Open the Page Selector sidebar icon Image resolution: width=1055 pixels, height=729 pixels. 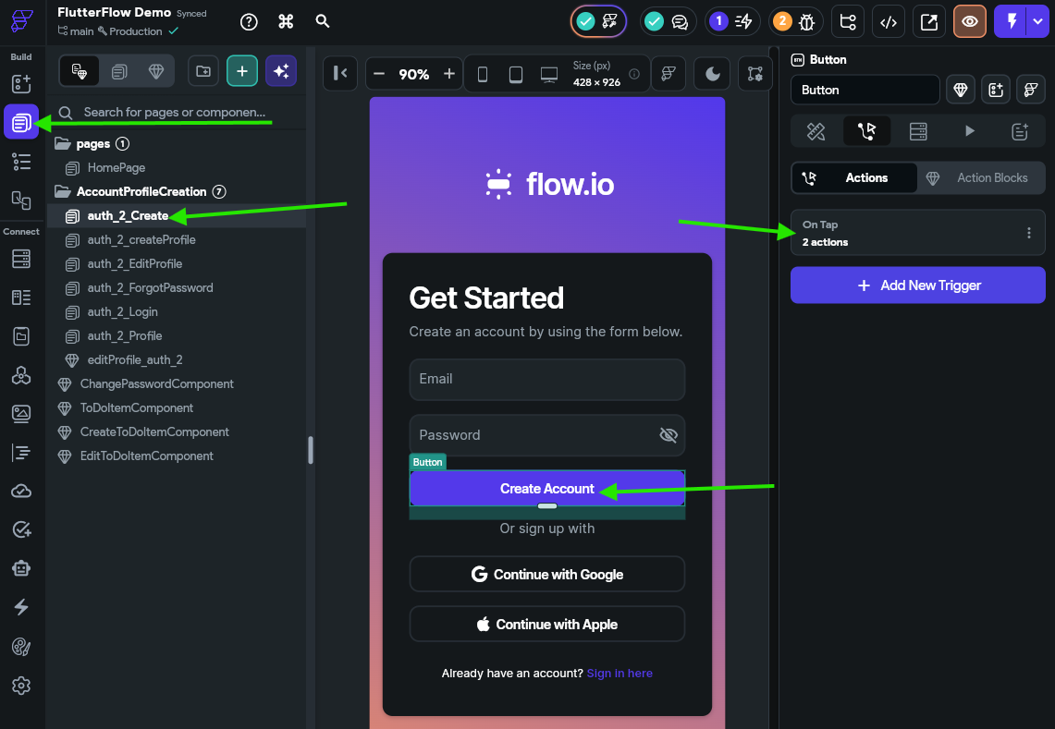(x=21, y=122)
